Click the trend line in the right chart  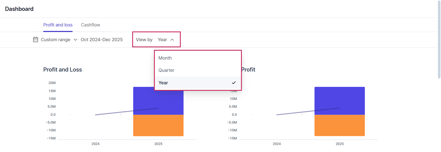pyautogui.click(x=293, y=113)
